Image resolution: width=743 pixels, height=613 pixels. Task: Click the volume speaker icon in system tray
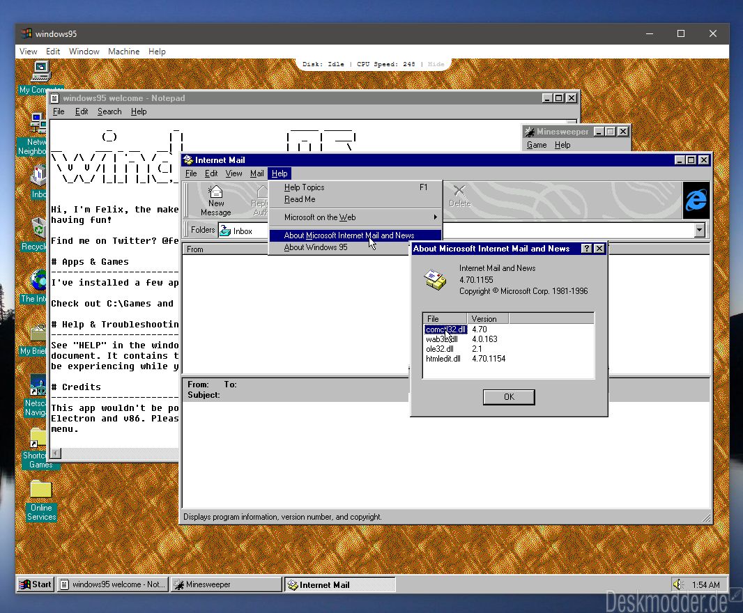click(x=678, y=584)
